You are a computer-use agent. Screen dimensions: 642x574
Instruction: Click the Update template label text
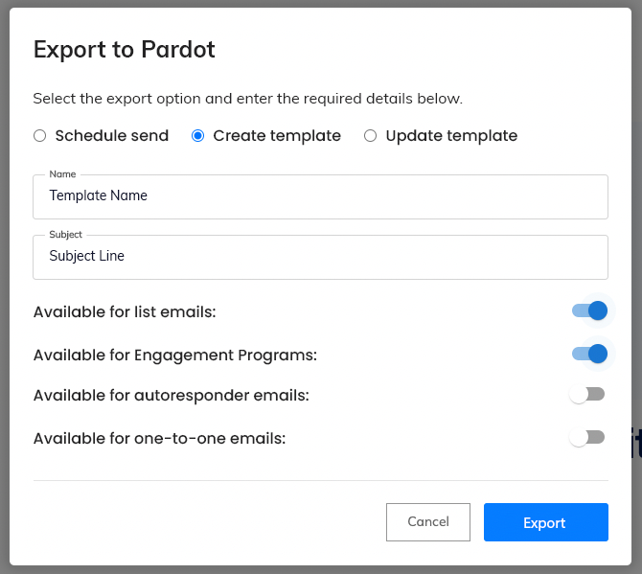(x=451, y=136)
